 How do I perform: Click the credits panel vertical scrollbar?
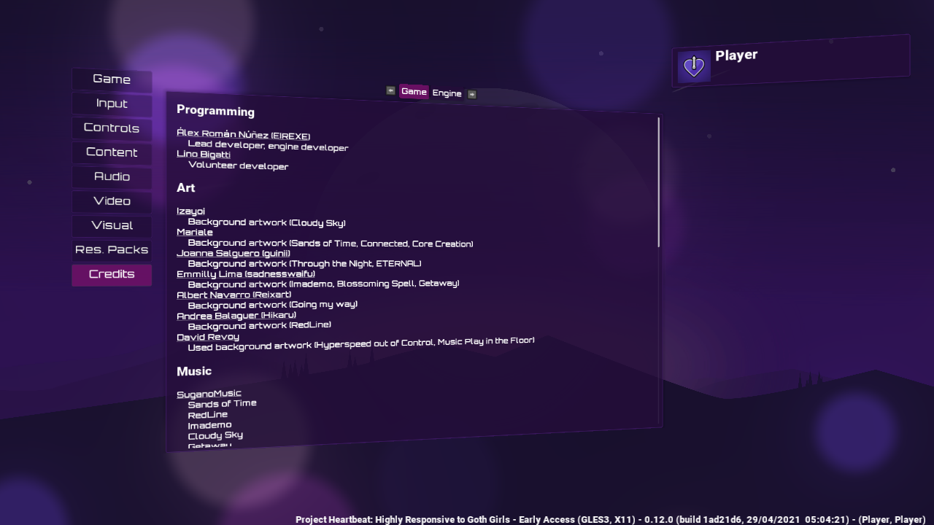[658, 182]
